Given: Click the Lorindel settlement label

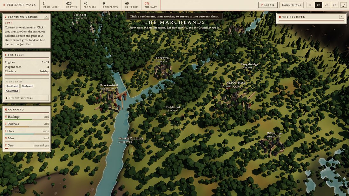Looking at the screenshot, I should click(x=80, y=15).
